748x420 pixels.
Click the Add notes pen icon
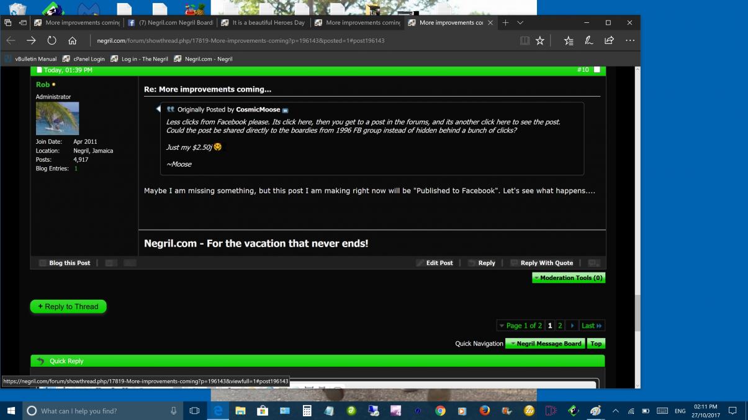[x=588, y=41]
